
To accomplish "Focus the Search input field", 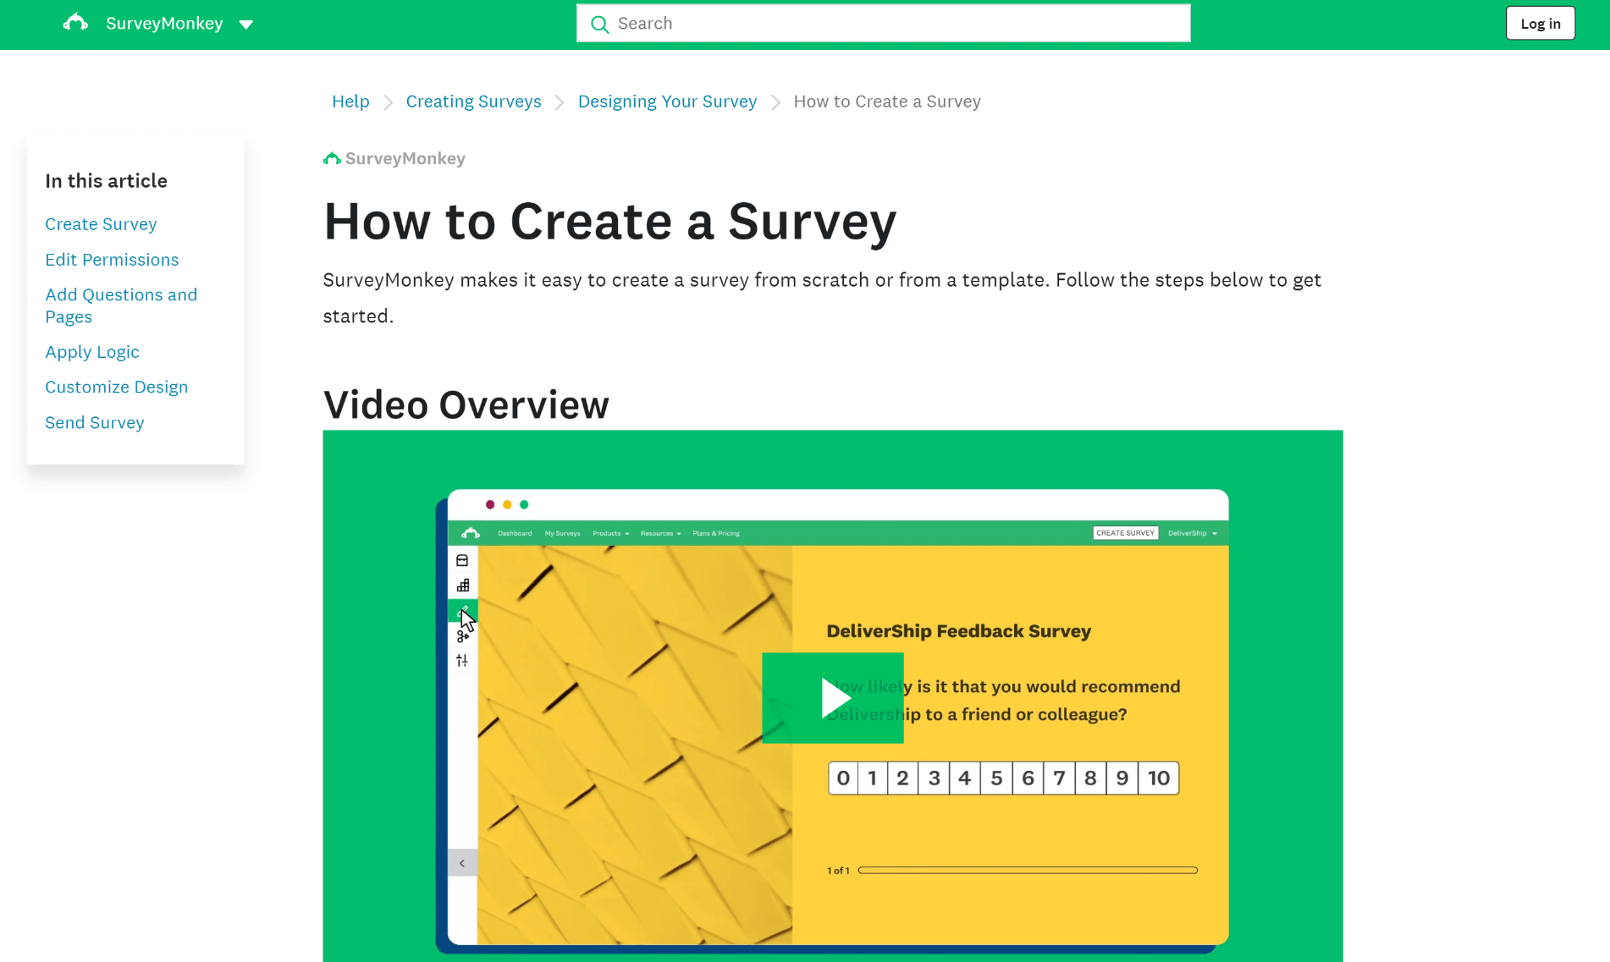I will coord(883,24).
